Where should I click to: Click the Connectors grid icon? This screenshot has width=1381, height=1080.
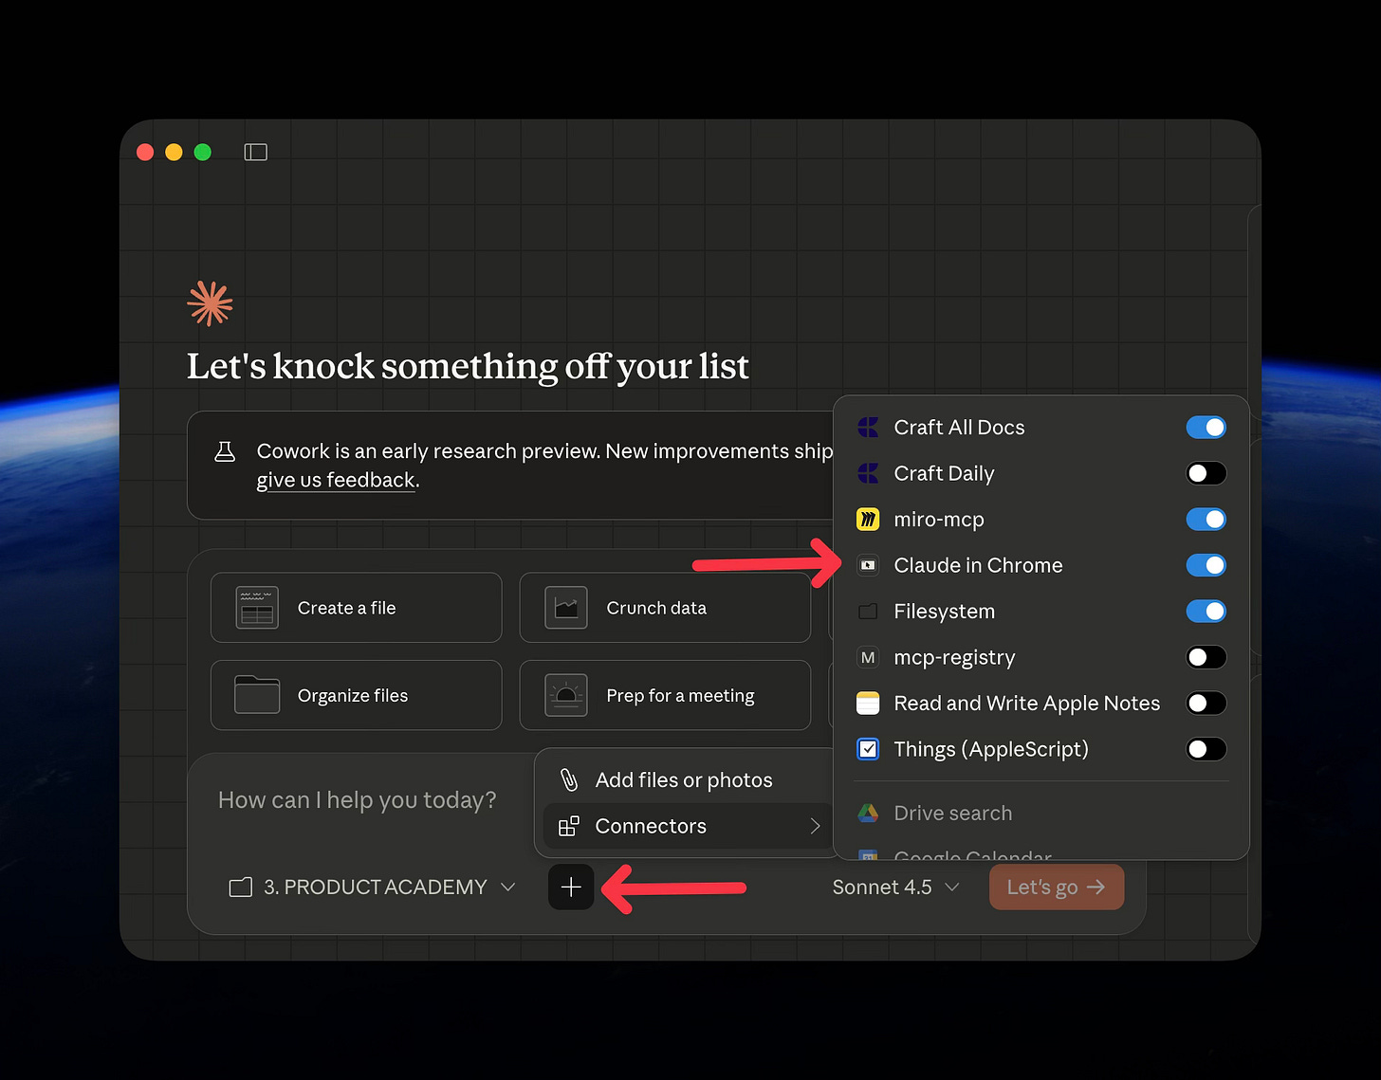point(569,826)
